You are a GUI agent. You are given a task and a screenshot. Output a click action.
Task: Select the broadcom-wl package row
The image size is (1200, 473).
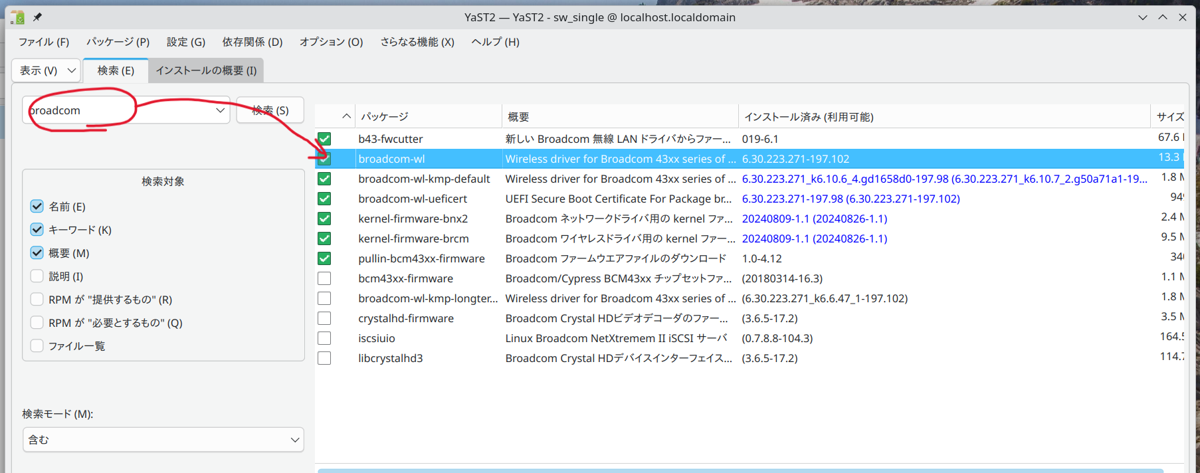(750, 159)
